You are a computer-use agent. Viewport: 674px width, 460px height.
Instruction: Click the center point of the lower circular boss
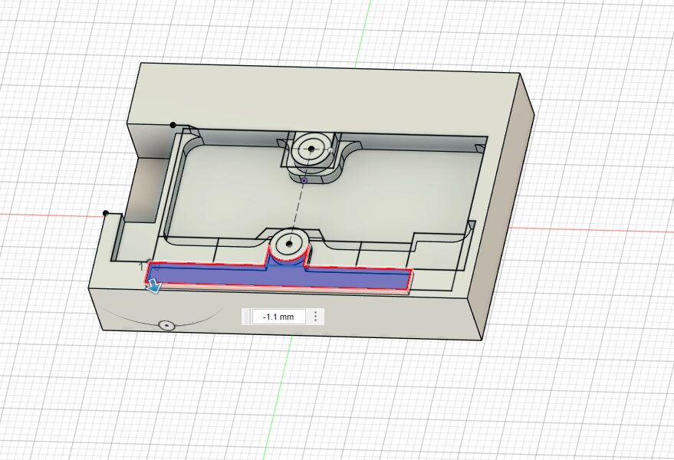tap(289, 244)
